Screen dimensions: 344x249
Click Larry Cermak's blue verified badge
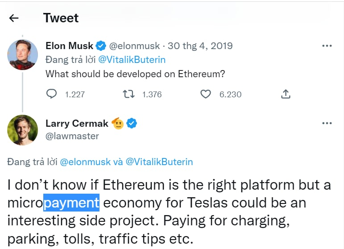tap(132, 123)
